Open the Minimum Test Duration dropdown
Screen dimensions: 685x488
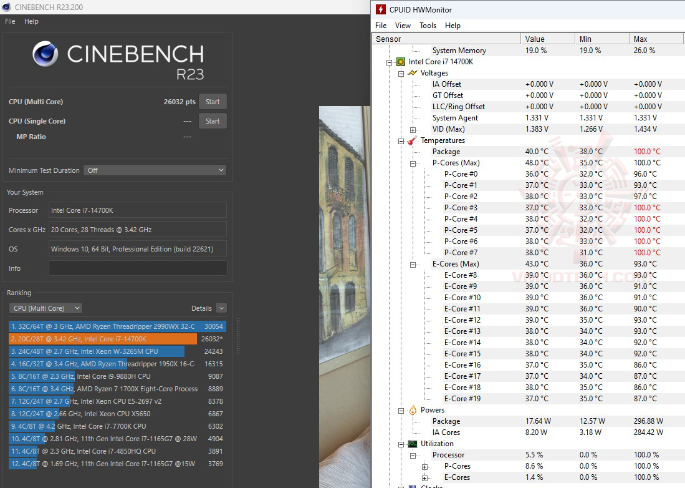coord(156,170)
